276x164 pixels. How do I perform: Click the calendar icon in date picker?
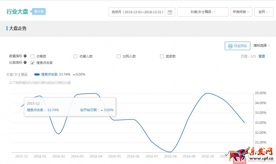pos(170,12)
